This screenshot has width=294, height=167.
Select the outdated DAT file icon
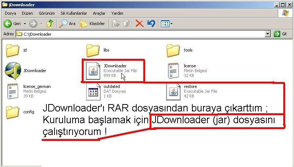point(93,92)
